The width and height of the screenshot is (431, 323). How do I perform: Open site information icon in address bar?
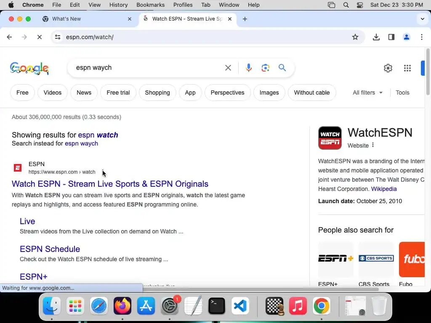coord(57,37)
